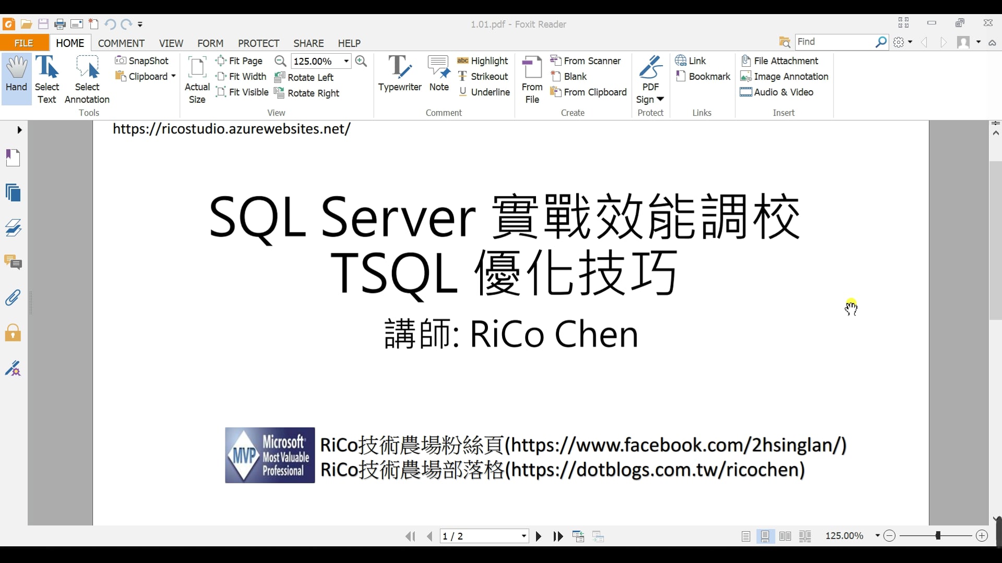
Task: Enable facing pages view mode
Action: click(785, 536)
